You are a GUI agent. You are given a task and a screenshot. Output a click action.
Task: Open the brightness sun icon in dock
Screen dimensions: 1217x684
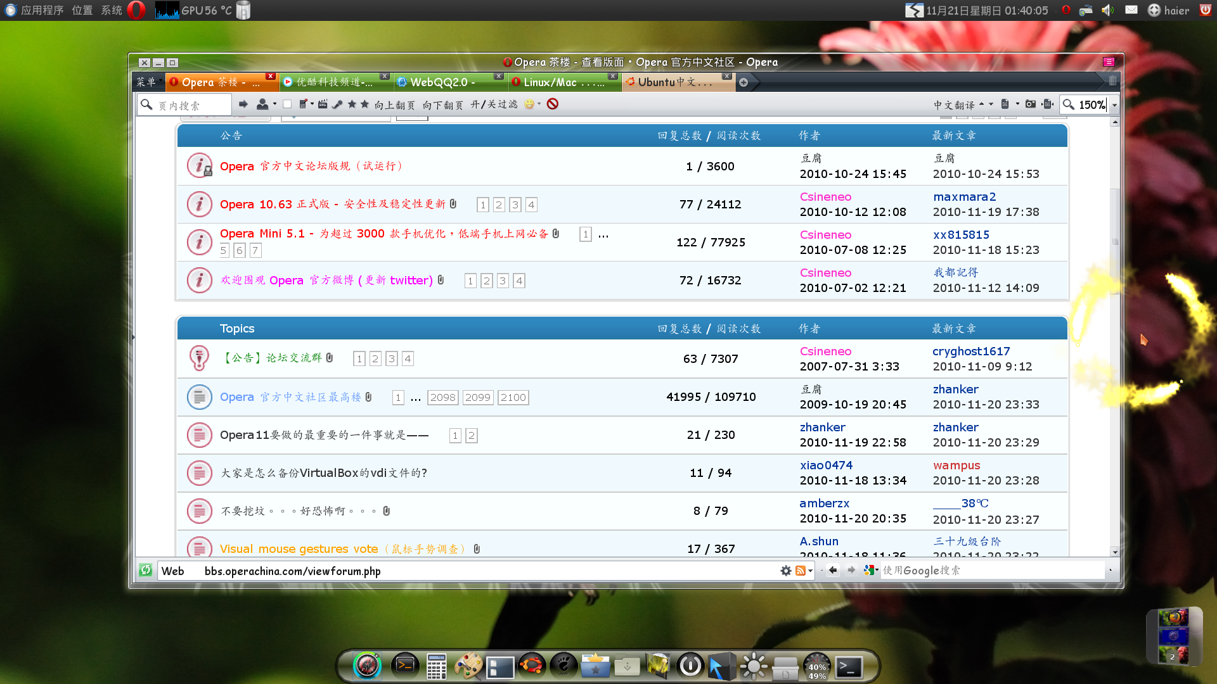click(754, 666)
